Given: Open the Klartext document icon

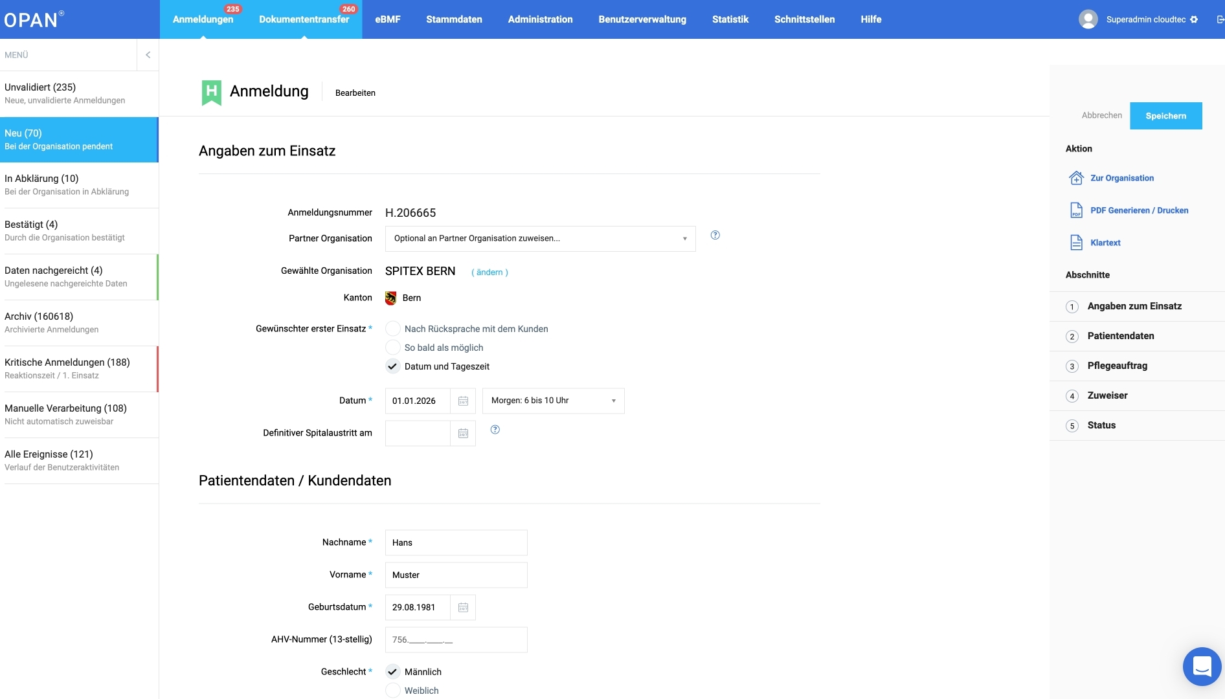Looking at the screenshot, I should point(1076,243).
